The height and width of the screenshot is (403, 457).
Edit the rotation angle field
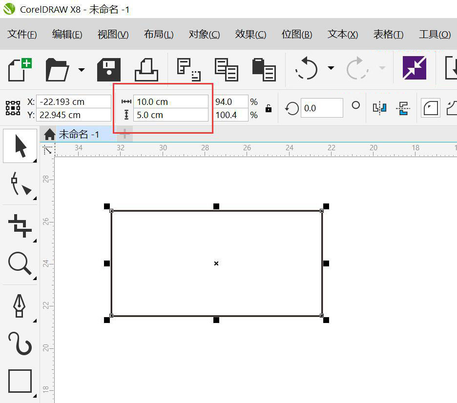pyautogui.click(x=322, y=108)
